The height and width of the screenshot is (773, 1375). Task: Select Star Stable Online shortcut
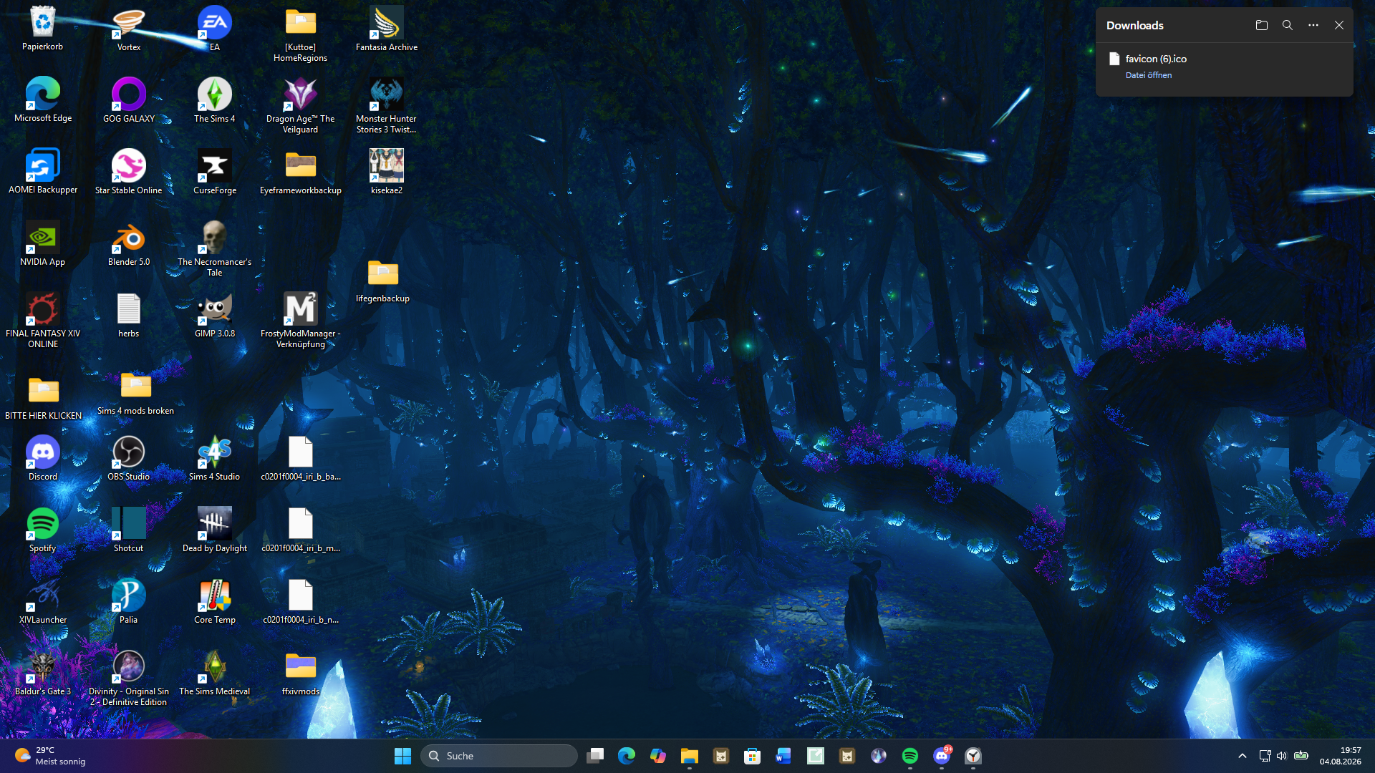[129, 172]
